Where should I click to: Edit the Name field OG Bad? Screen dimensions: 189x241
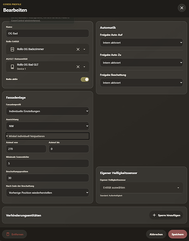pos(47,33)
